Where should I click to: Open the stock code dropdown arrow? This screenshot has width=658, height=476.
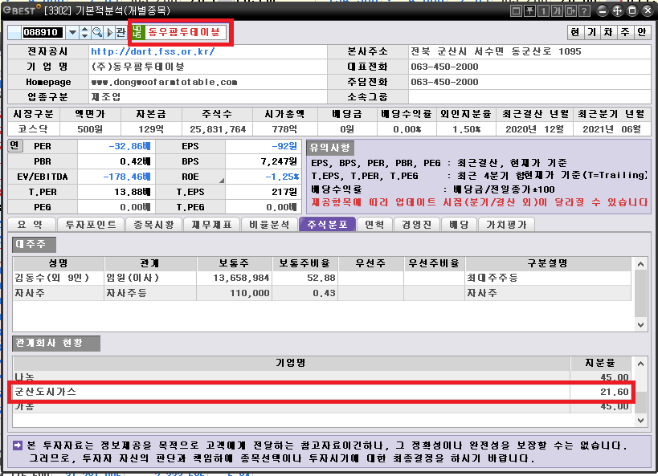pyautogui.click(x=72, y=32)
